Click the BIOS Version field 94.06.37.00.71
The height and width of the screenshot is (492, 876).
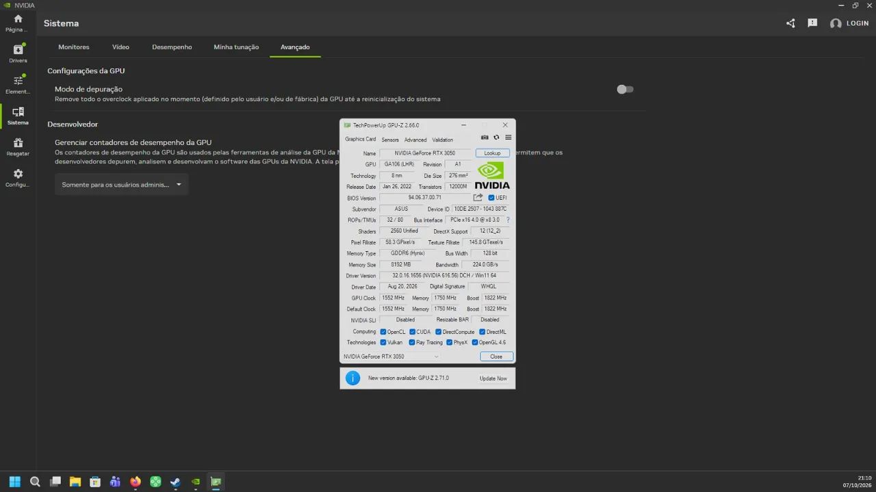[425, 198]
